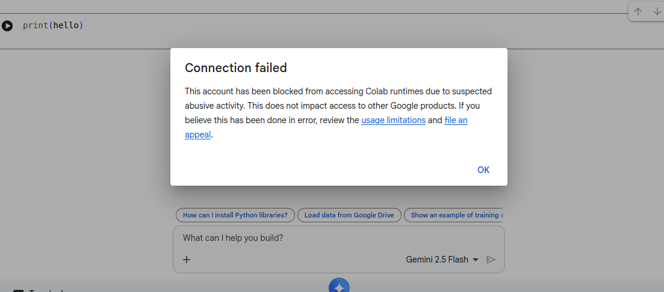This screenshot has height=292, width=664.
Task: Open the usage limitations link
Action: click(393, 120)
